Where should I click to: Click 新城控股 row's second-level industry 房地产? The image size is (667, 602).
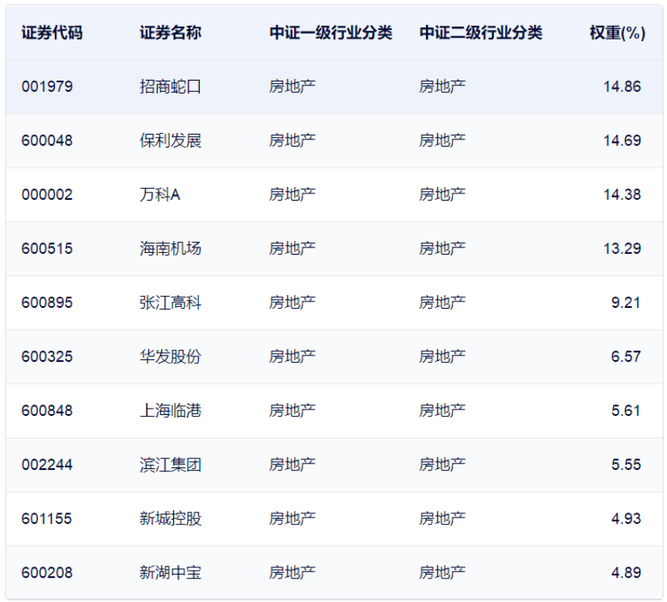(x=442, y=519)
